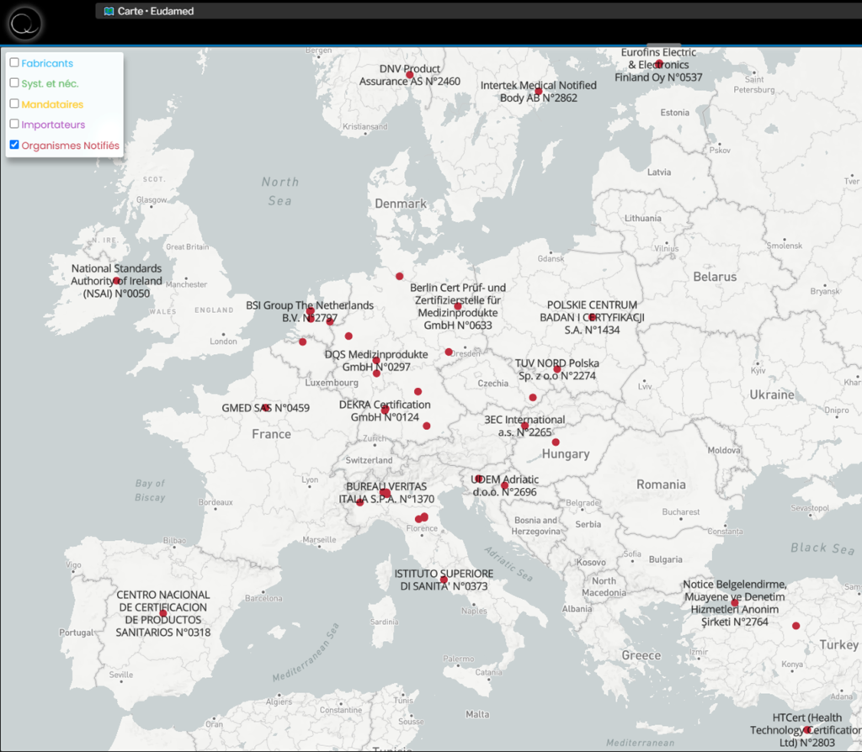Select the Notice Belgelendirme N°2764 marker
Screen dimensions: 862x752
[x=734, y=602]
